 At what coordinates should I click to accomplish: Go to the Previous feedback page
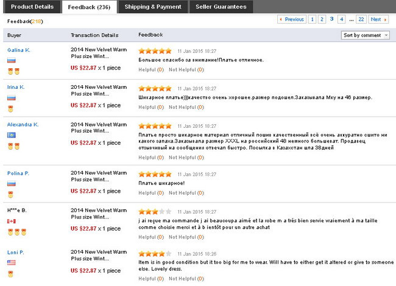pos(291,19)
